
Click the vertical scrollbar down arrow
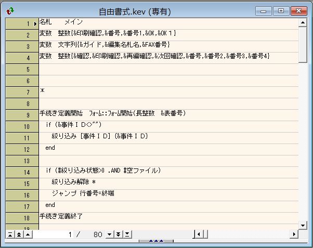click(x=303, y=225)
